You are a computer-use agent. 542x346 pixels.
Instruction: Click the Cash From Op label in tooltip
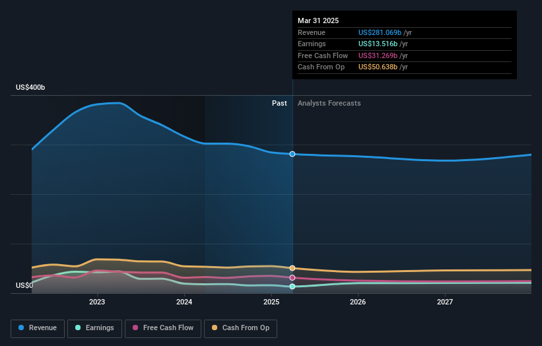coord(321,67)
